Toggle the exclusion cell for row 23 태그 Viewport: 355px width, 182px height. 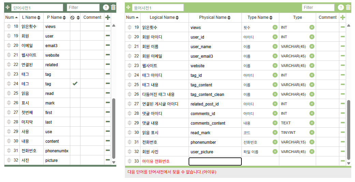(x=75, y=74)
